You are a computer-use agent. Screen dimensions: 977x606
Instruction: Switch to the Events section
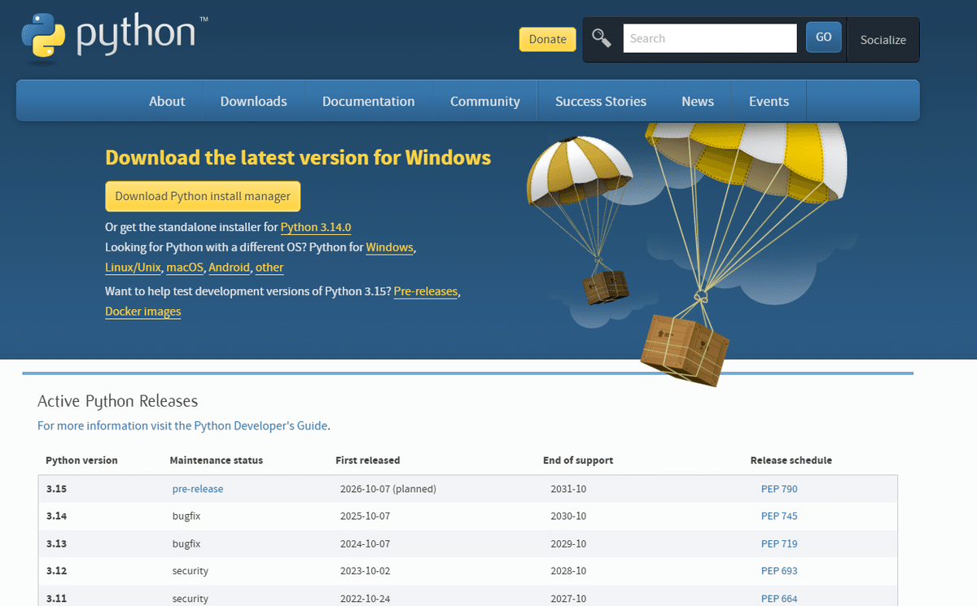tap(769, 101)
